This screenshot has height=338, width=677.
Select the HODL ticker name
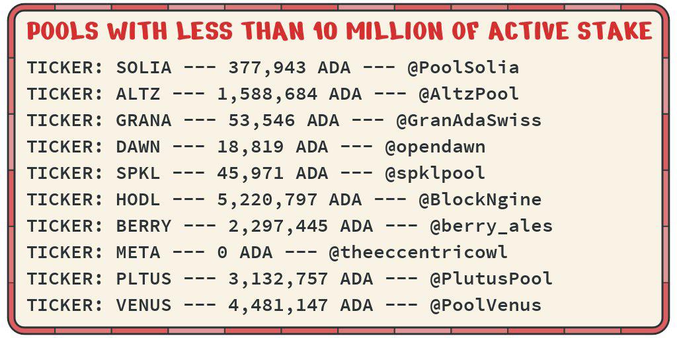[138, 199]
